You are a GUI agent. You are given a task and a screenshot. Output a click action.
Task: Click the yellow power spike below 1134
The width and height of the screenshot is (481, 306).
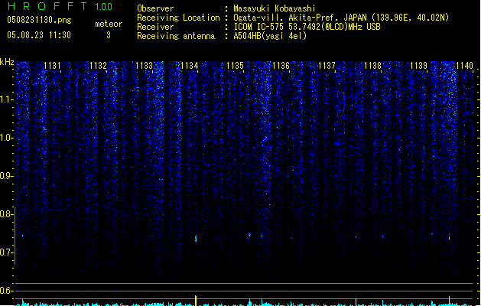click(x=196, y=301)
